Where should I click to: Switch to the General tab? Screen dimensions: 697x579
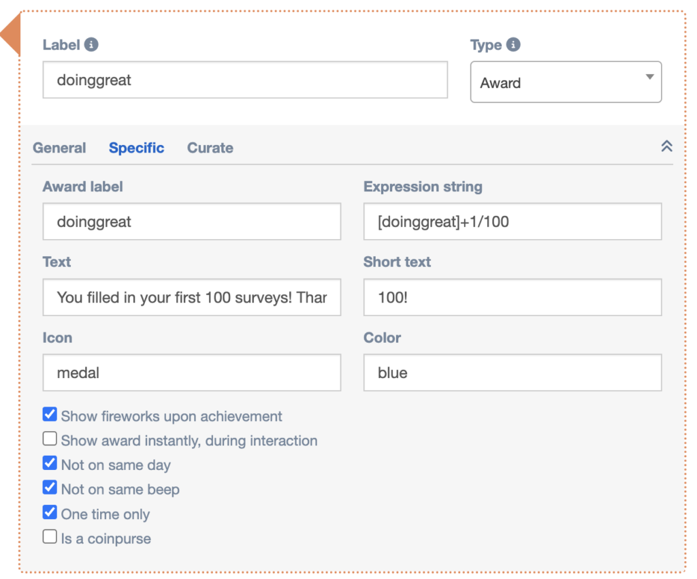59,148
